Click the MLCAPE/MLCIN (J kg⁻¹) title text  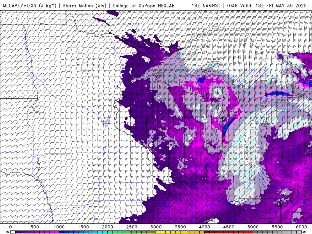click(30, 5)
